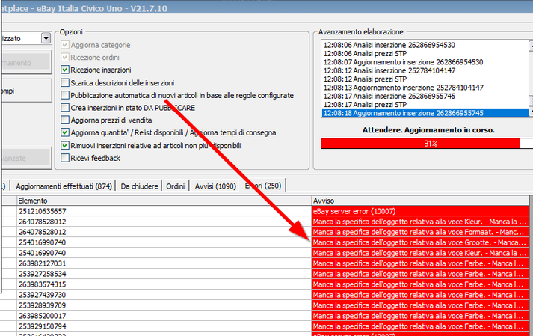Uncheck Rimuovi inserzioni relative ad articoli
Image resolution: width=533 pixels, height=336 pixels.
(65, 146)
